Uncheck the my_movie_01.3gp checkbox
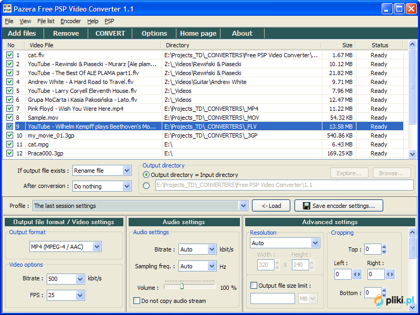Image resolution: width=420 pixels, height=315 pixels. (x=9, y=135)
